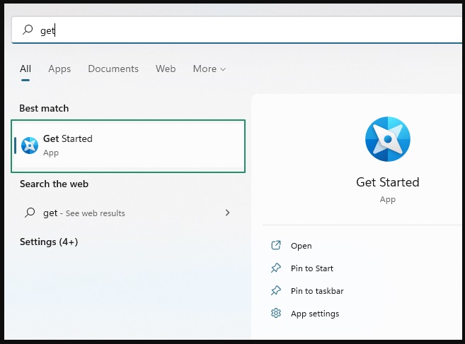Switch to the Documents tab
Viewport: 465px width, 344px height.
pos(113,69)
